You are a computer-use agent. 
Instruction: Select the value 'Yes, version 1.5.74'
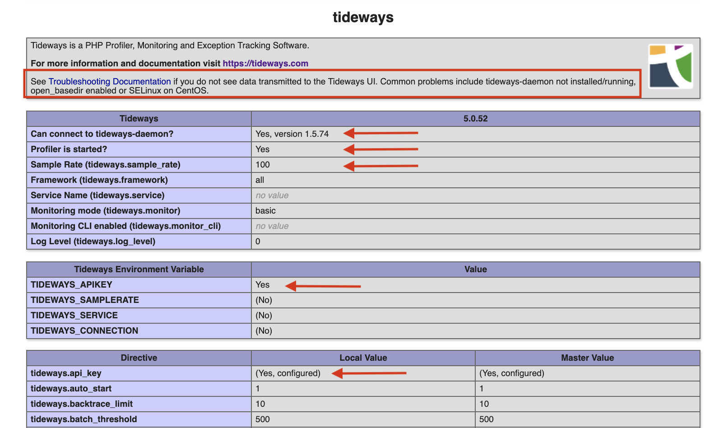(292, 134)
